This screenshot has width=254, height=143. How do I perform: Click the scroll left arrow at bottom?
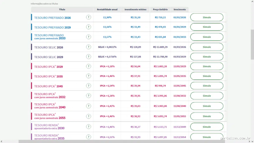tap(2, 141)
